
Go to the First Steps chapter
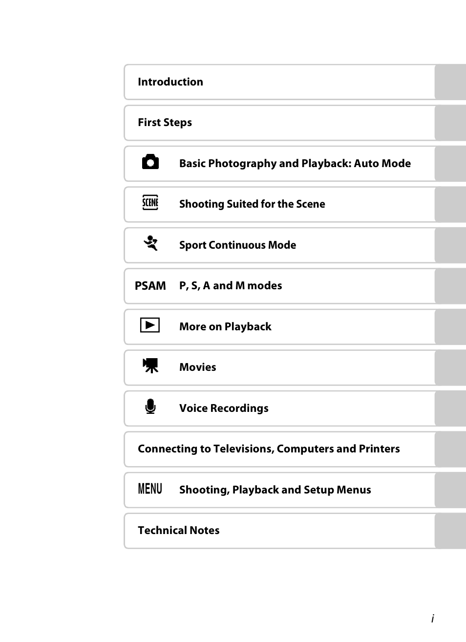(x=165, y=123)
